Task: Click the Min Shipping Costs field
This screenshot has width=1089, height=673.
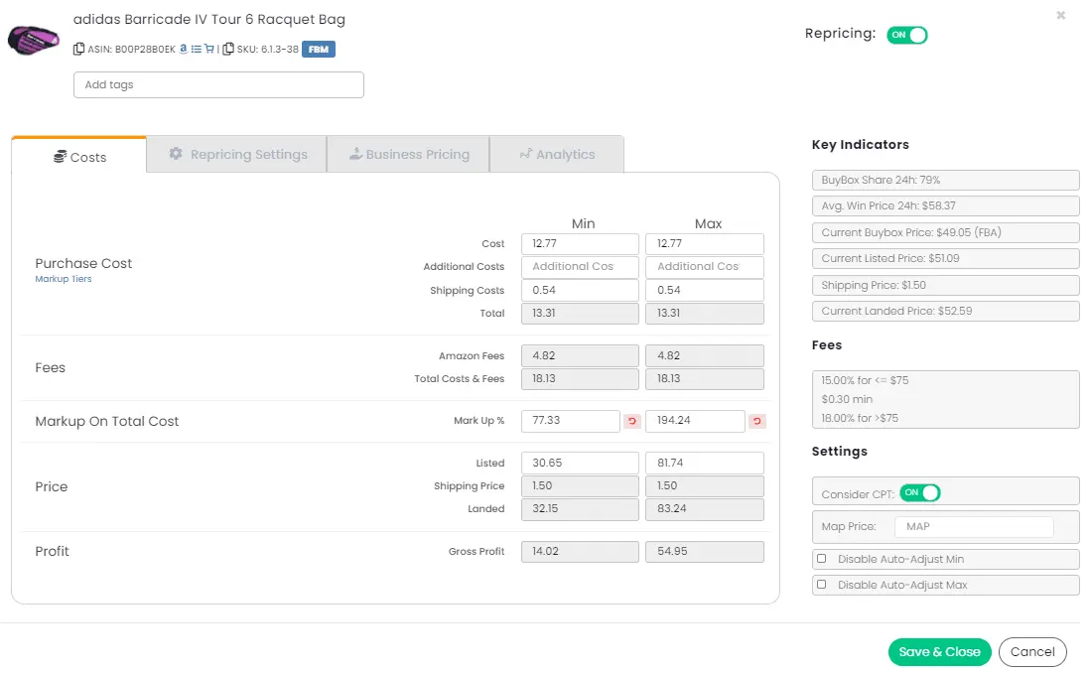Action: click(580, 290)
